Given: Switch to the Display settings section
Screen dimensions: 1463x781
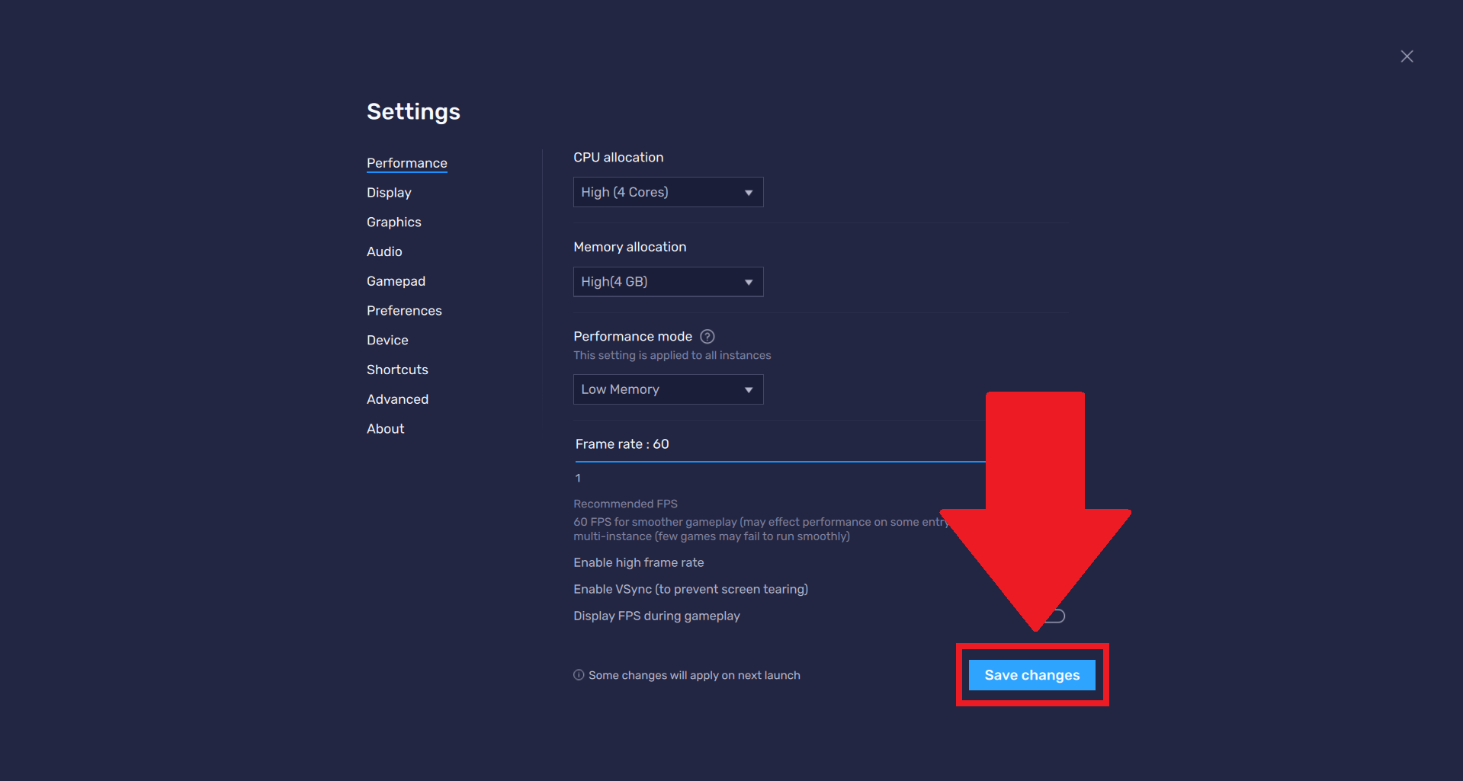Looking at the screenshot, I should coord(389,192).
